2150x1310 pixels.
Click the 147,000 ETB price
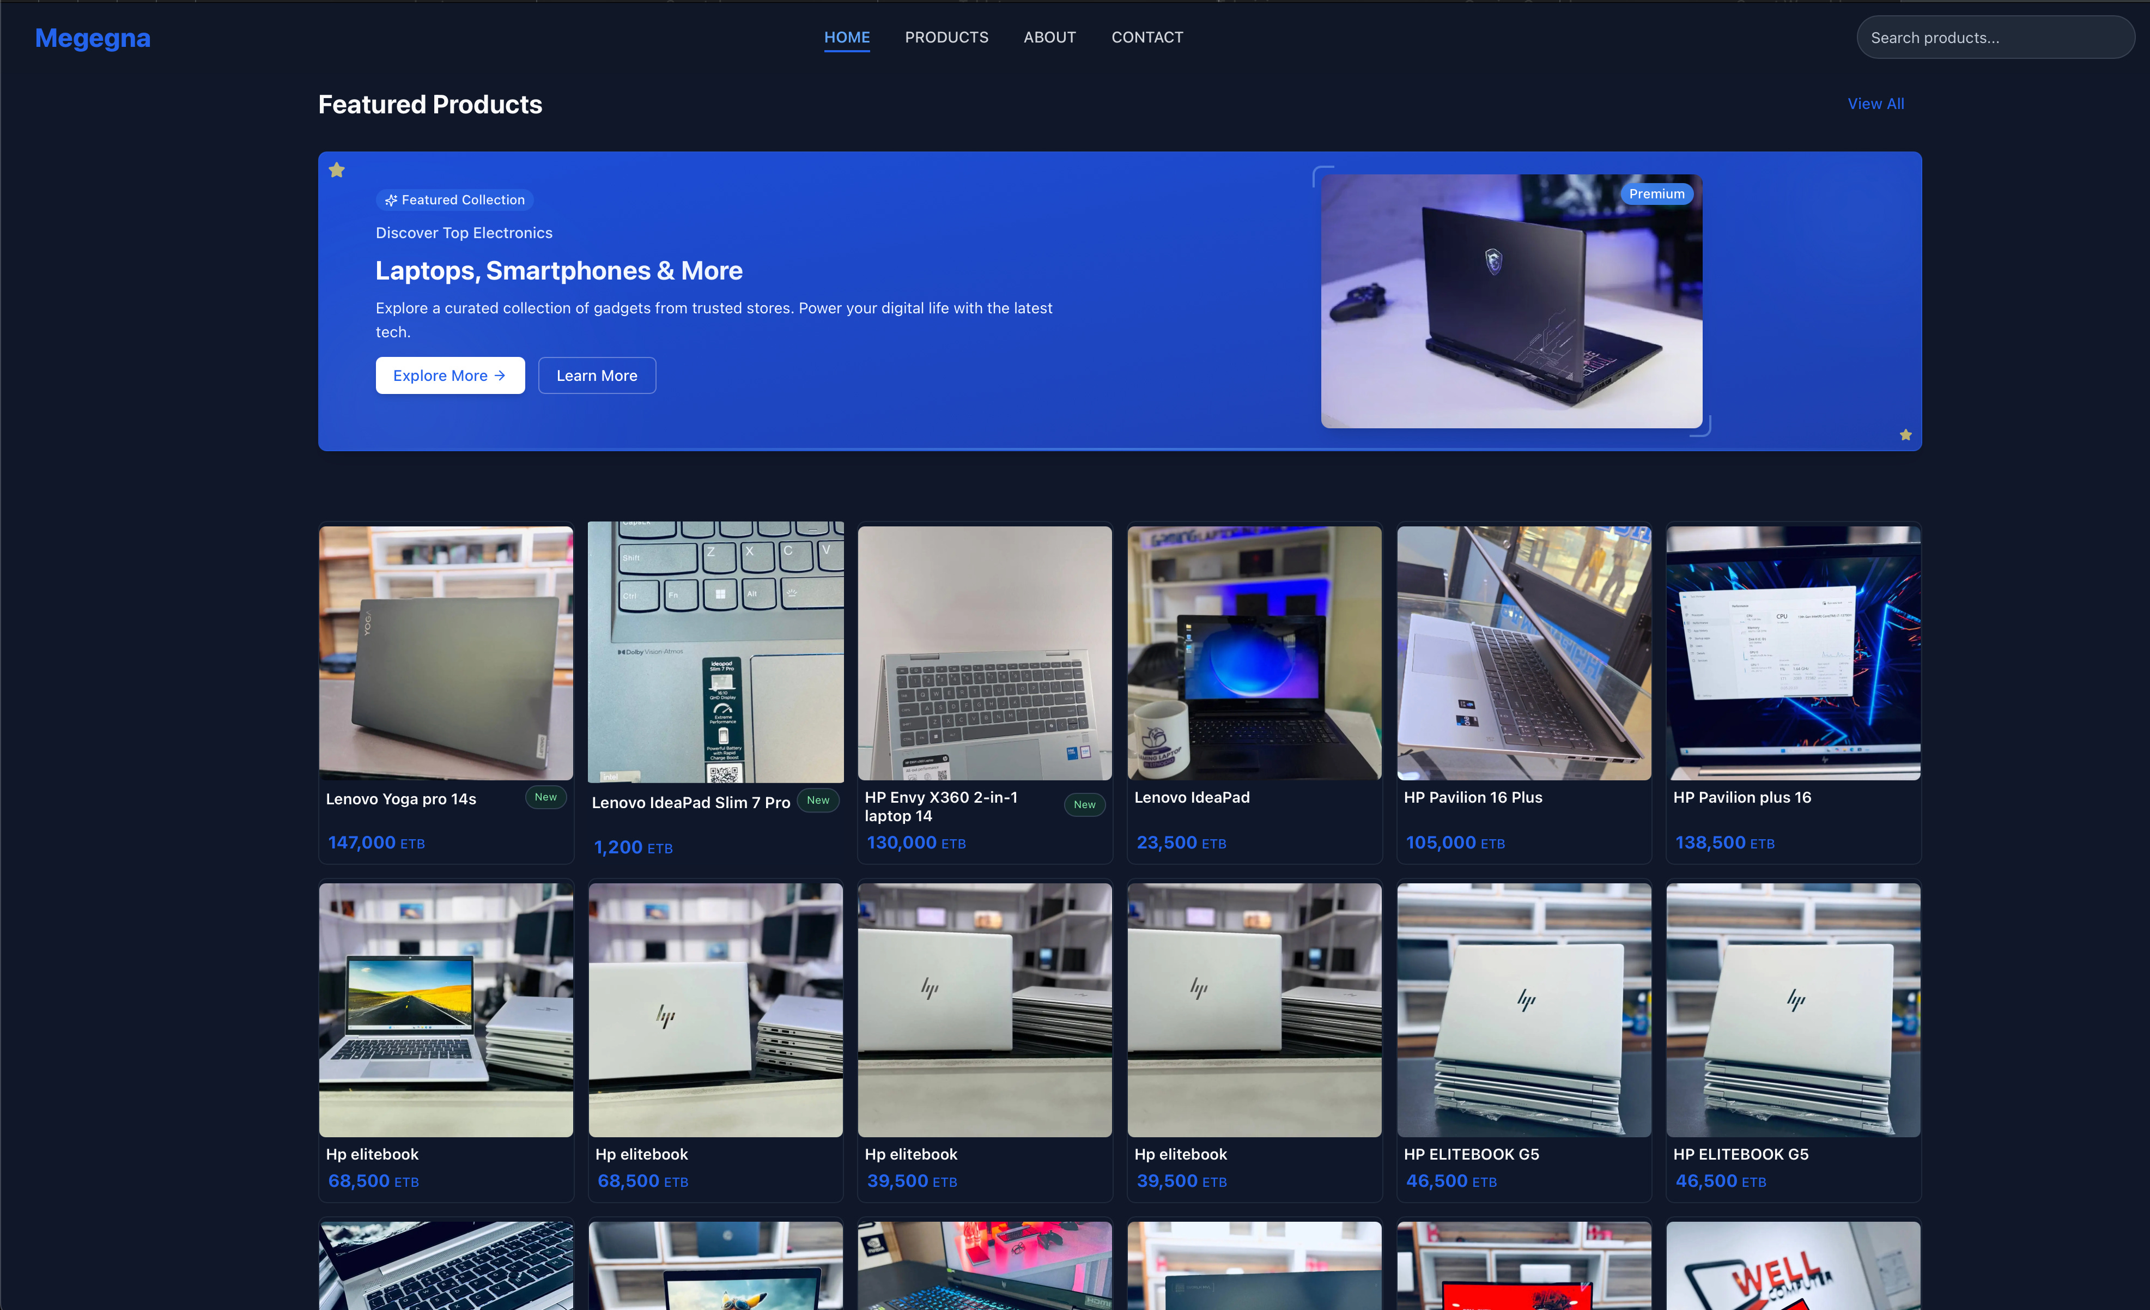pos(376,842)
